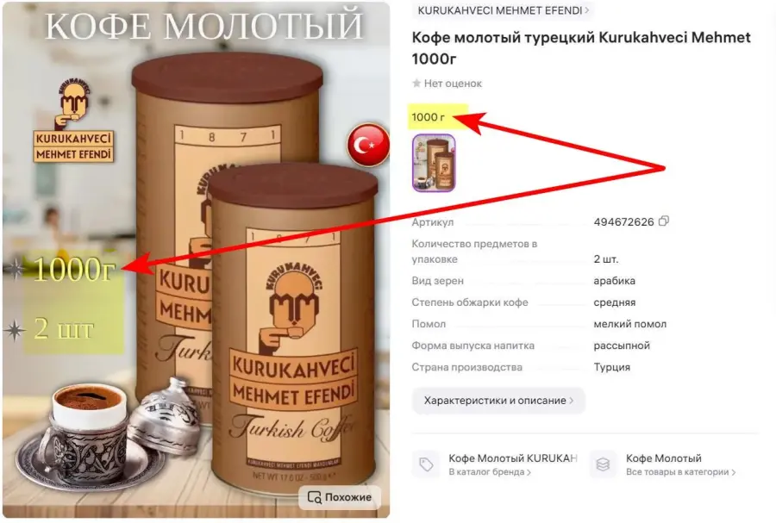Click the star rating icon
The height and width of the screenshot is (523, 776).
coord(416,83)
